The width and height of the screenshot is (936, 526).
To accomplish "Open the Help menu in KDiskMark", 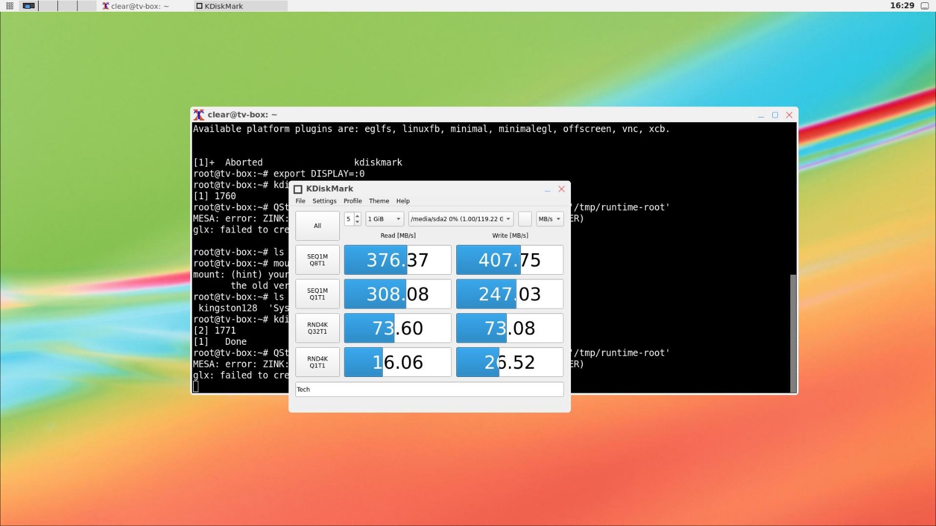I will click(x=403, y=201).
